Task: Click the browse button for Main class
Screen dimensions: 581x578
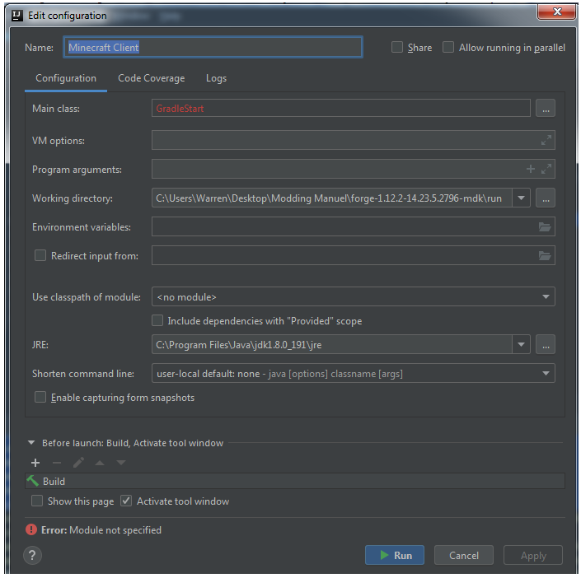Action: (545, 108)
